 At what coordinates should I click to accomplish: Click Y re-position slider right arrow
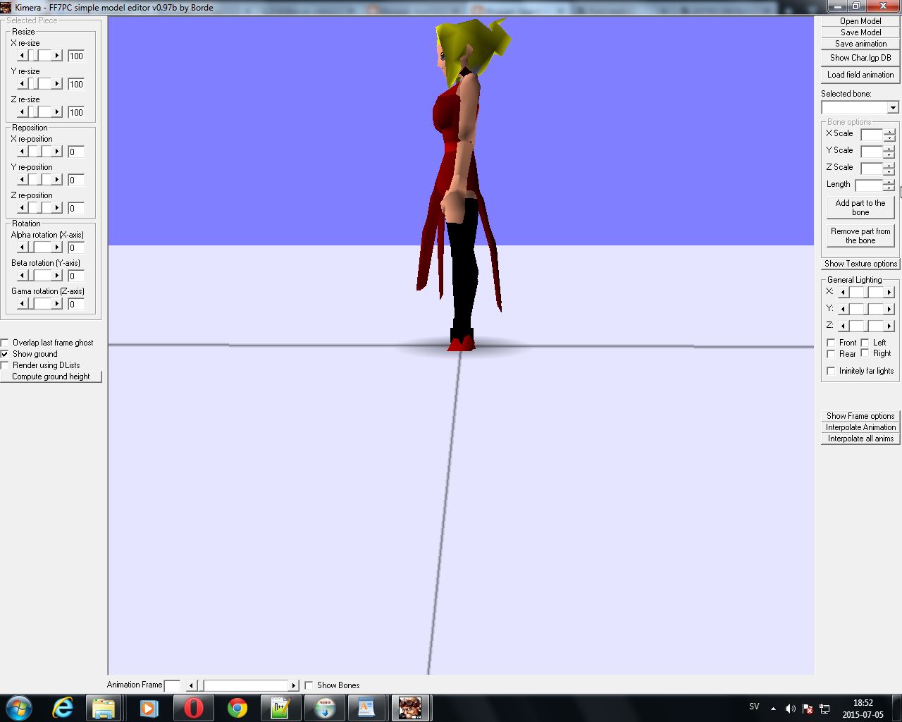pyautogui.click(x=57, y=180)
